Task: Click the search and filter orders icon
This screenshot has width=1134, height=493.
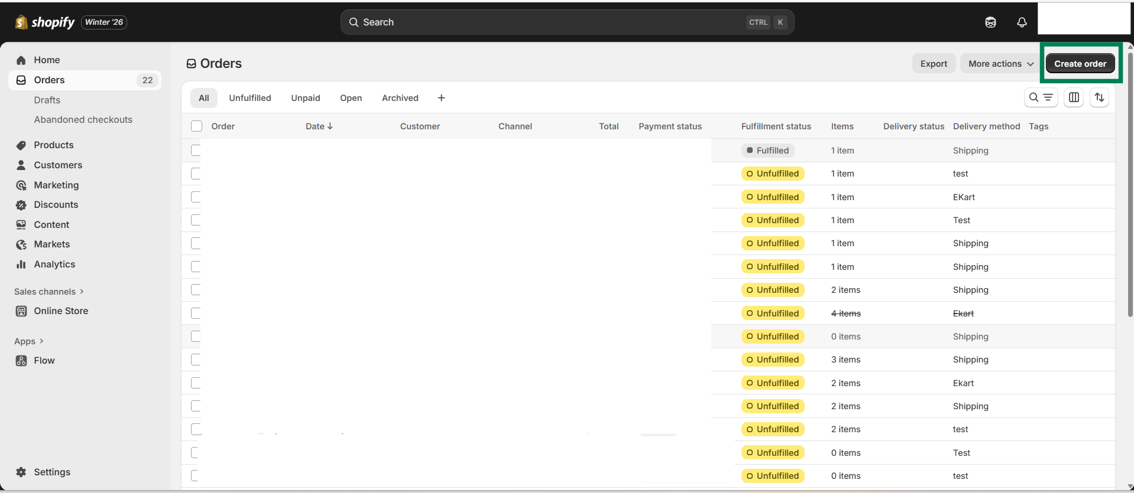Action: click(x=1041, y=97)
